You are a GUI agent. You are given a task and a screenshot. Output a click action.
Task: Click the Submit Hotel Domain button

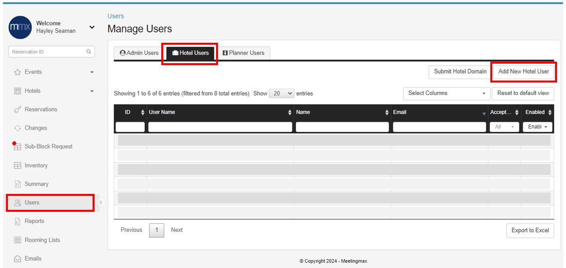tap(460, 72)
